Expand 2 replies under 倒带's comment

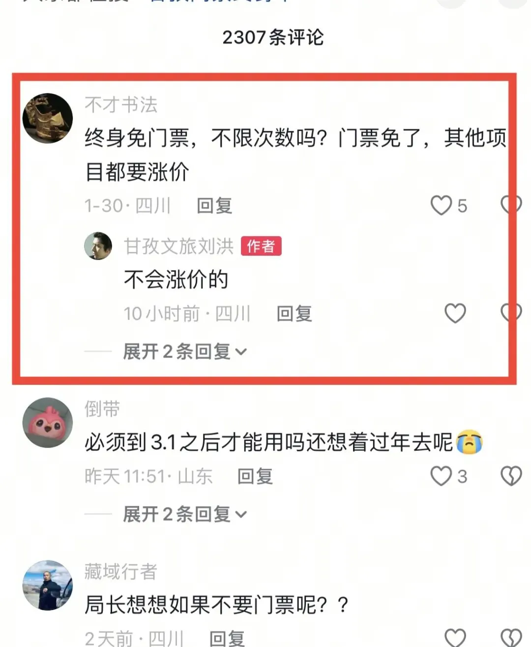click(x=185, y=514)
